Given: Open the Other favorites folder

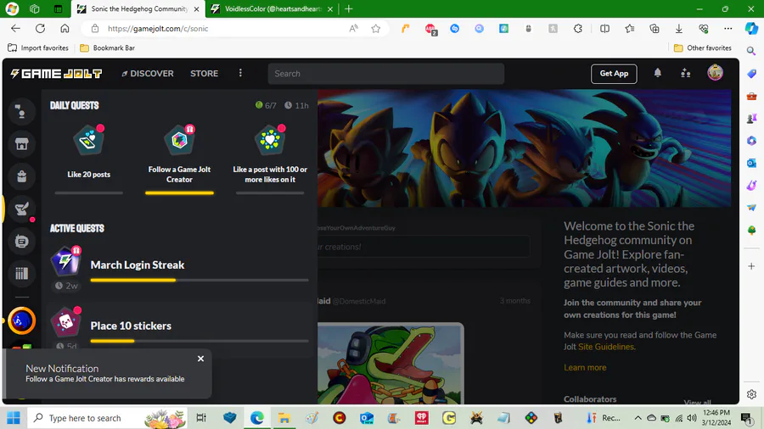Looking at the screenshot, I should (x=703, y=47).
